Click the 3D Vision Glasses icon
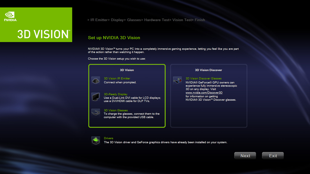The height and width of the screenshot is (174, 310). (96, 113)
